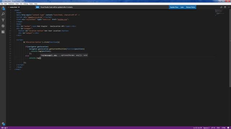The height and width of the screenshot is (129, 231).
Task: Open the Extensions view in activity bar
Action: coord(3,32)
